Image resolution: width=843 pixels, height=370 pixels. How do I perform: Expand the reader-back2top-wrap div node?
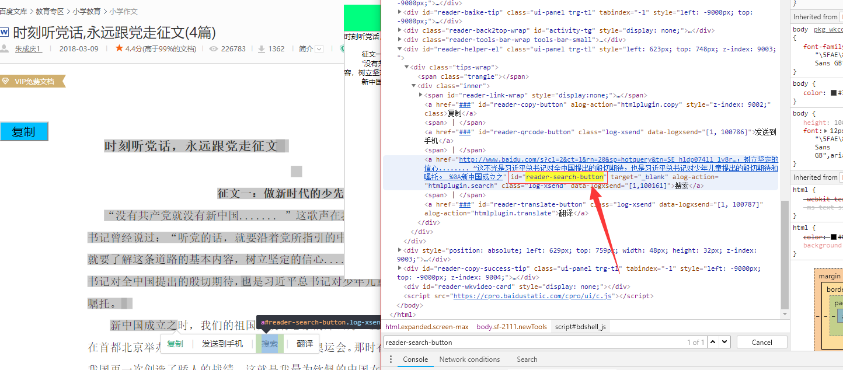400,30
